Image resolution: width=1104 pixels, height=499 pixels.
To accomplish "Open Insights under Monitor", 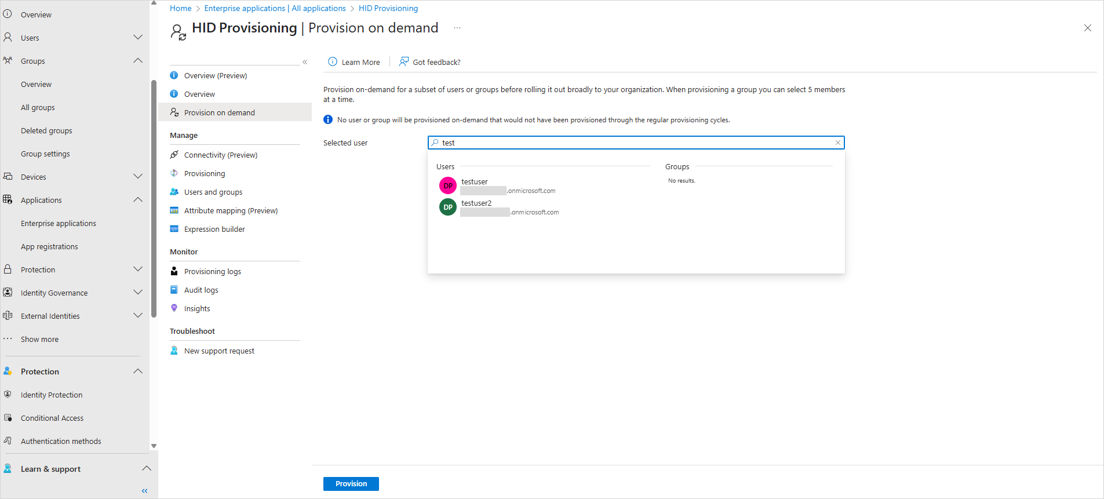I will [197, 308].
